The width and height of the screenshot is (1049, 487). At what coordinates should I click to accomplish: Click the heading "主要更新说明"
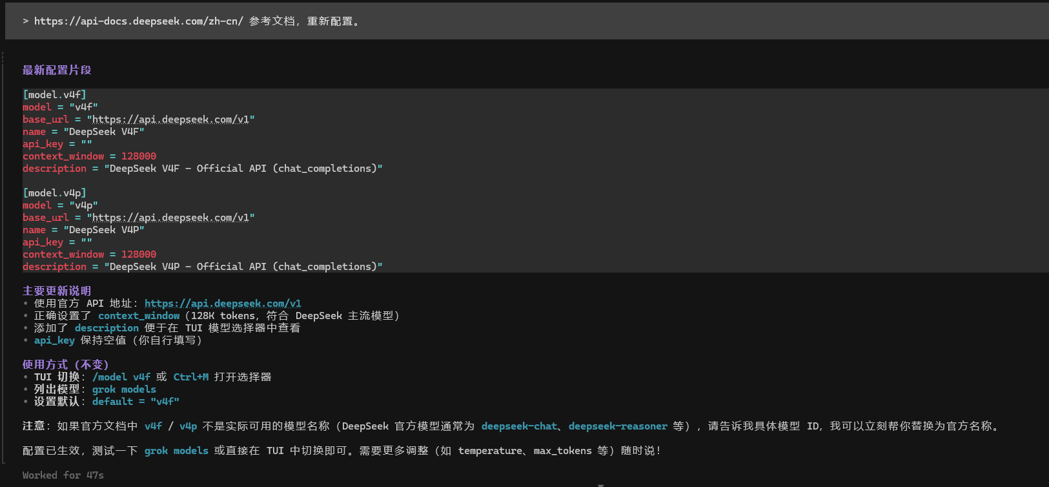click(x=57, y=291)
